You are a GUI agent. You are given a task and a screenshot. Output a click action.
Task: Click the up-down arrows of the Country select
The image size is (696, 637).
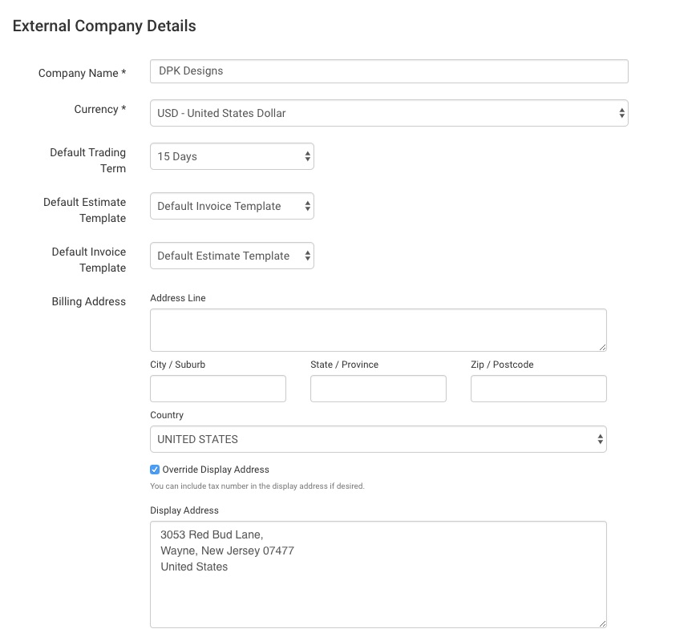(600, 439)
